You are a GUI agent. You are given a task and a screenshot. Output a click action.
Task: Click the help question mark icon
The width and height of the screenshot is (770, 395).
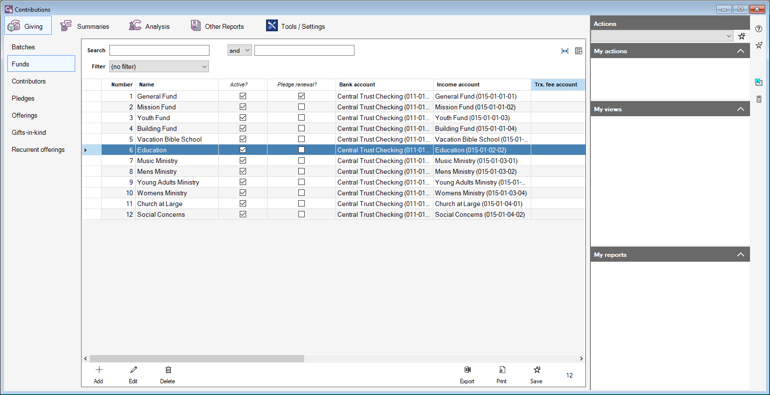point(759,29)
